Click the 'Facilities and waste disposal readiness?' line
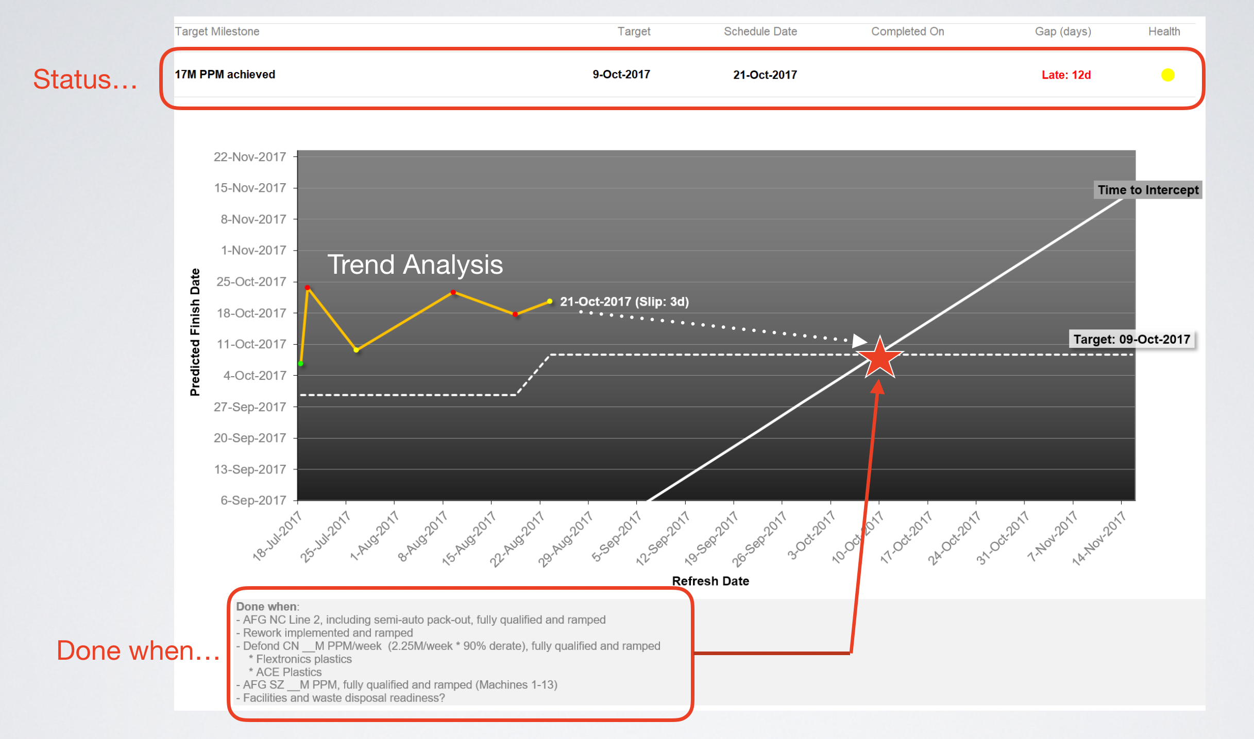Image resolution: width=1254 pixels, height=739 pixels. coord(341,698)
